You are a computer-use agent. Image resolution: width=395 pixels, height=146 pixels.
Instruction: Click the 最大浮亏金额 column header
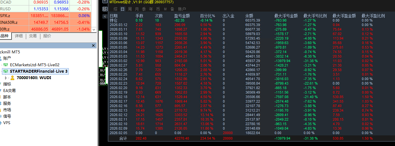pyautogui.click(x=286, y=16)
